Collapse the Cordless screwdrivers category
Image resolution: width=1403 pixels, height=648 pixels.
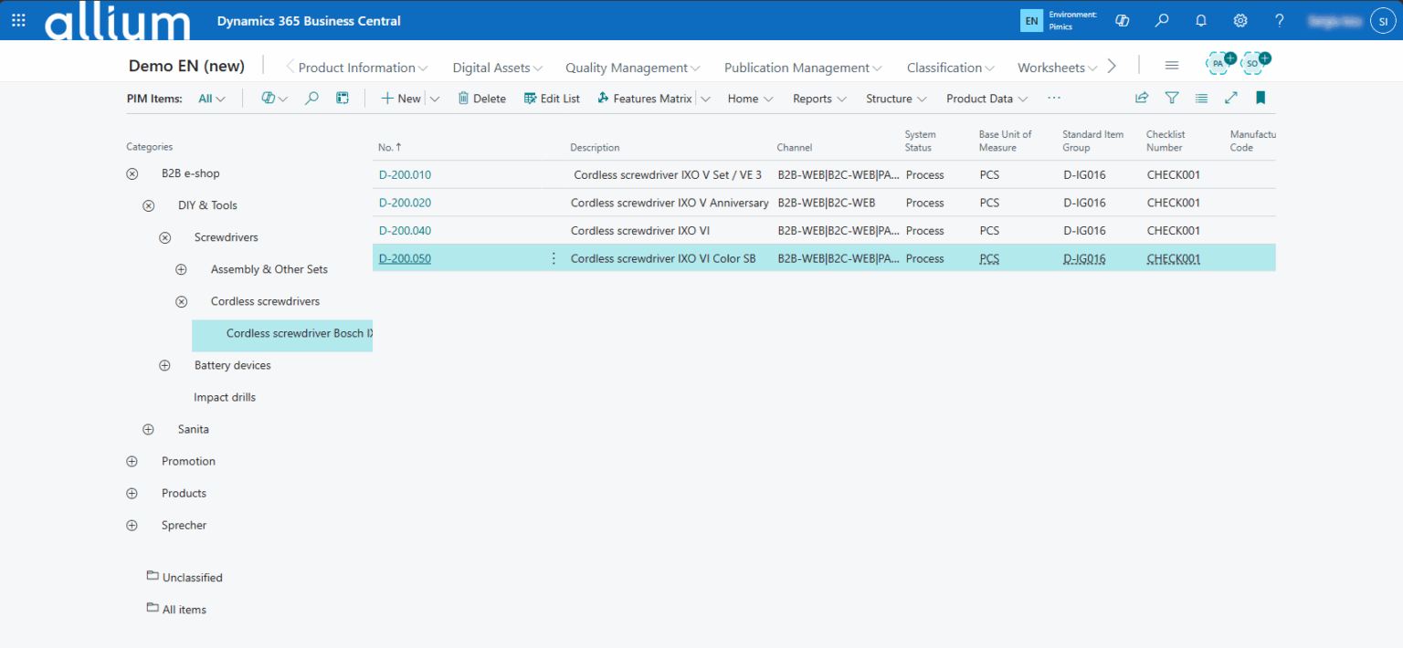[181, 301]
